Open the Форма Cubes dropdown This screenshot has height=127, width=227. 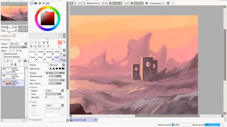click(x=54, y=91)
